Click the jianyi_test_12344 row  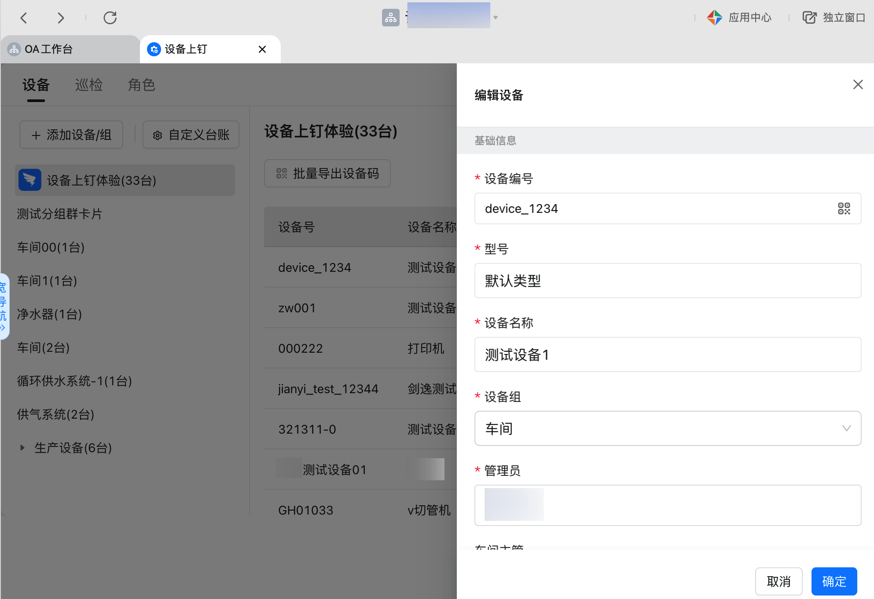(360, 389)
